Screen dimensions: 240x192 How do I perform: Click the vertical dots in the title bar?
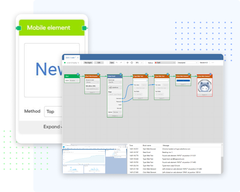point(221,57)
